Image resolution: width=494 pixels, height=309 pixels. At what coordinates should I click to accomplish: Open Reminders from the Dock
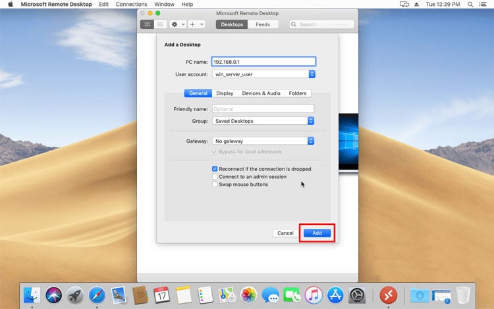pyautogui.click(x=205, y=295)
